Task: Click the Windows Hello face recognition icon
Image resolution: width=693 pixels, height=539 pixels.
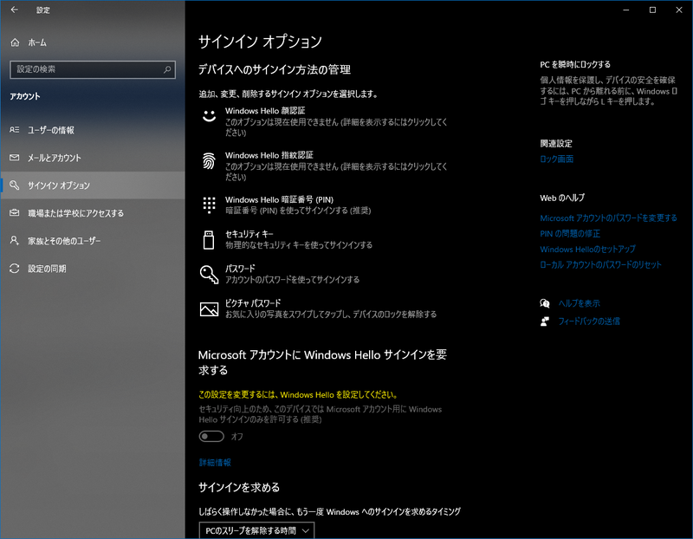Action: pos(208,116)
